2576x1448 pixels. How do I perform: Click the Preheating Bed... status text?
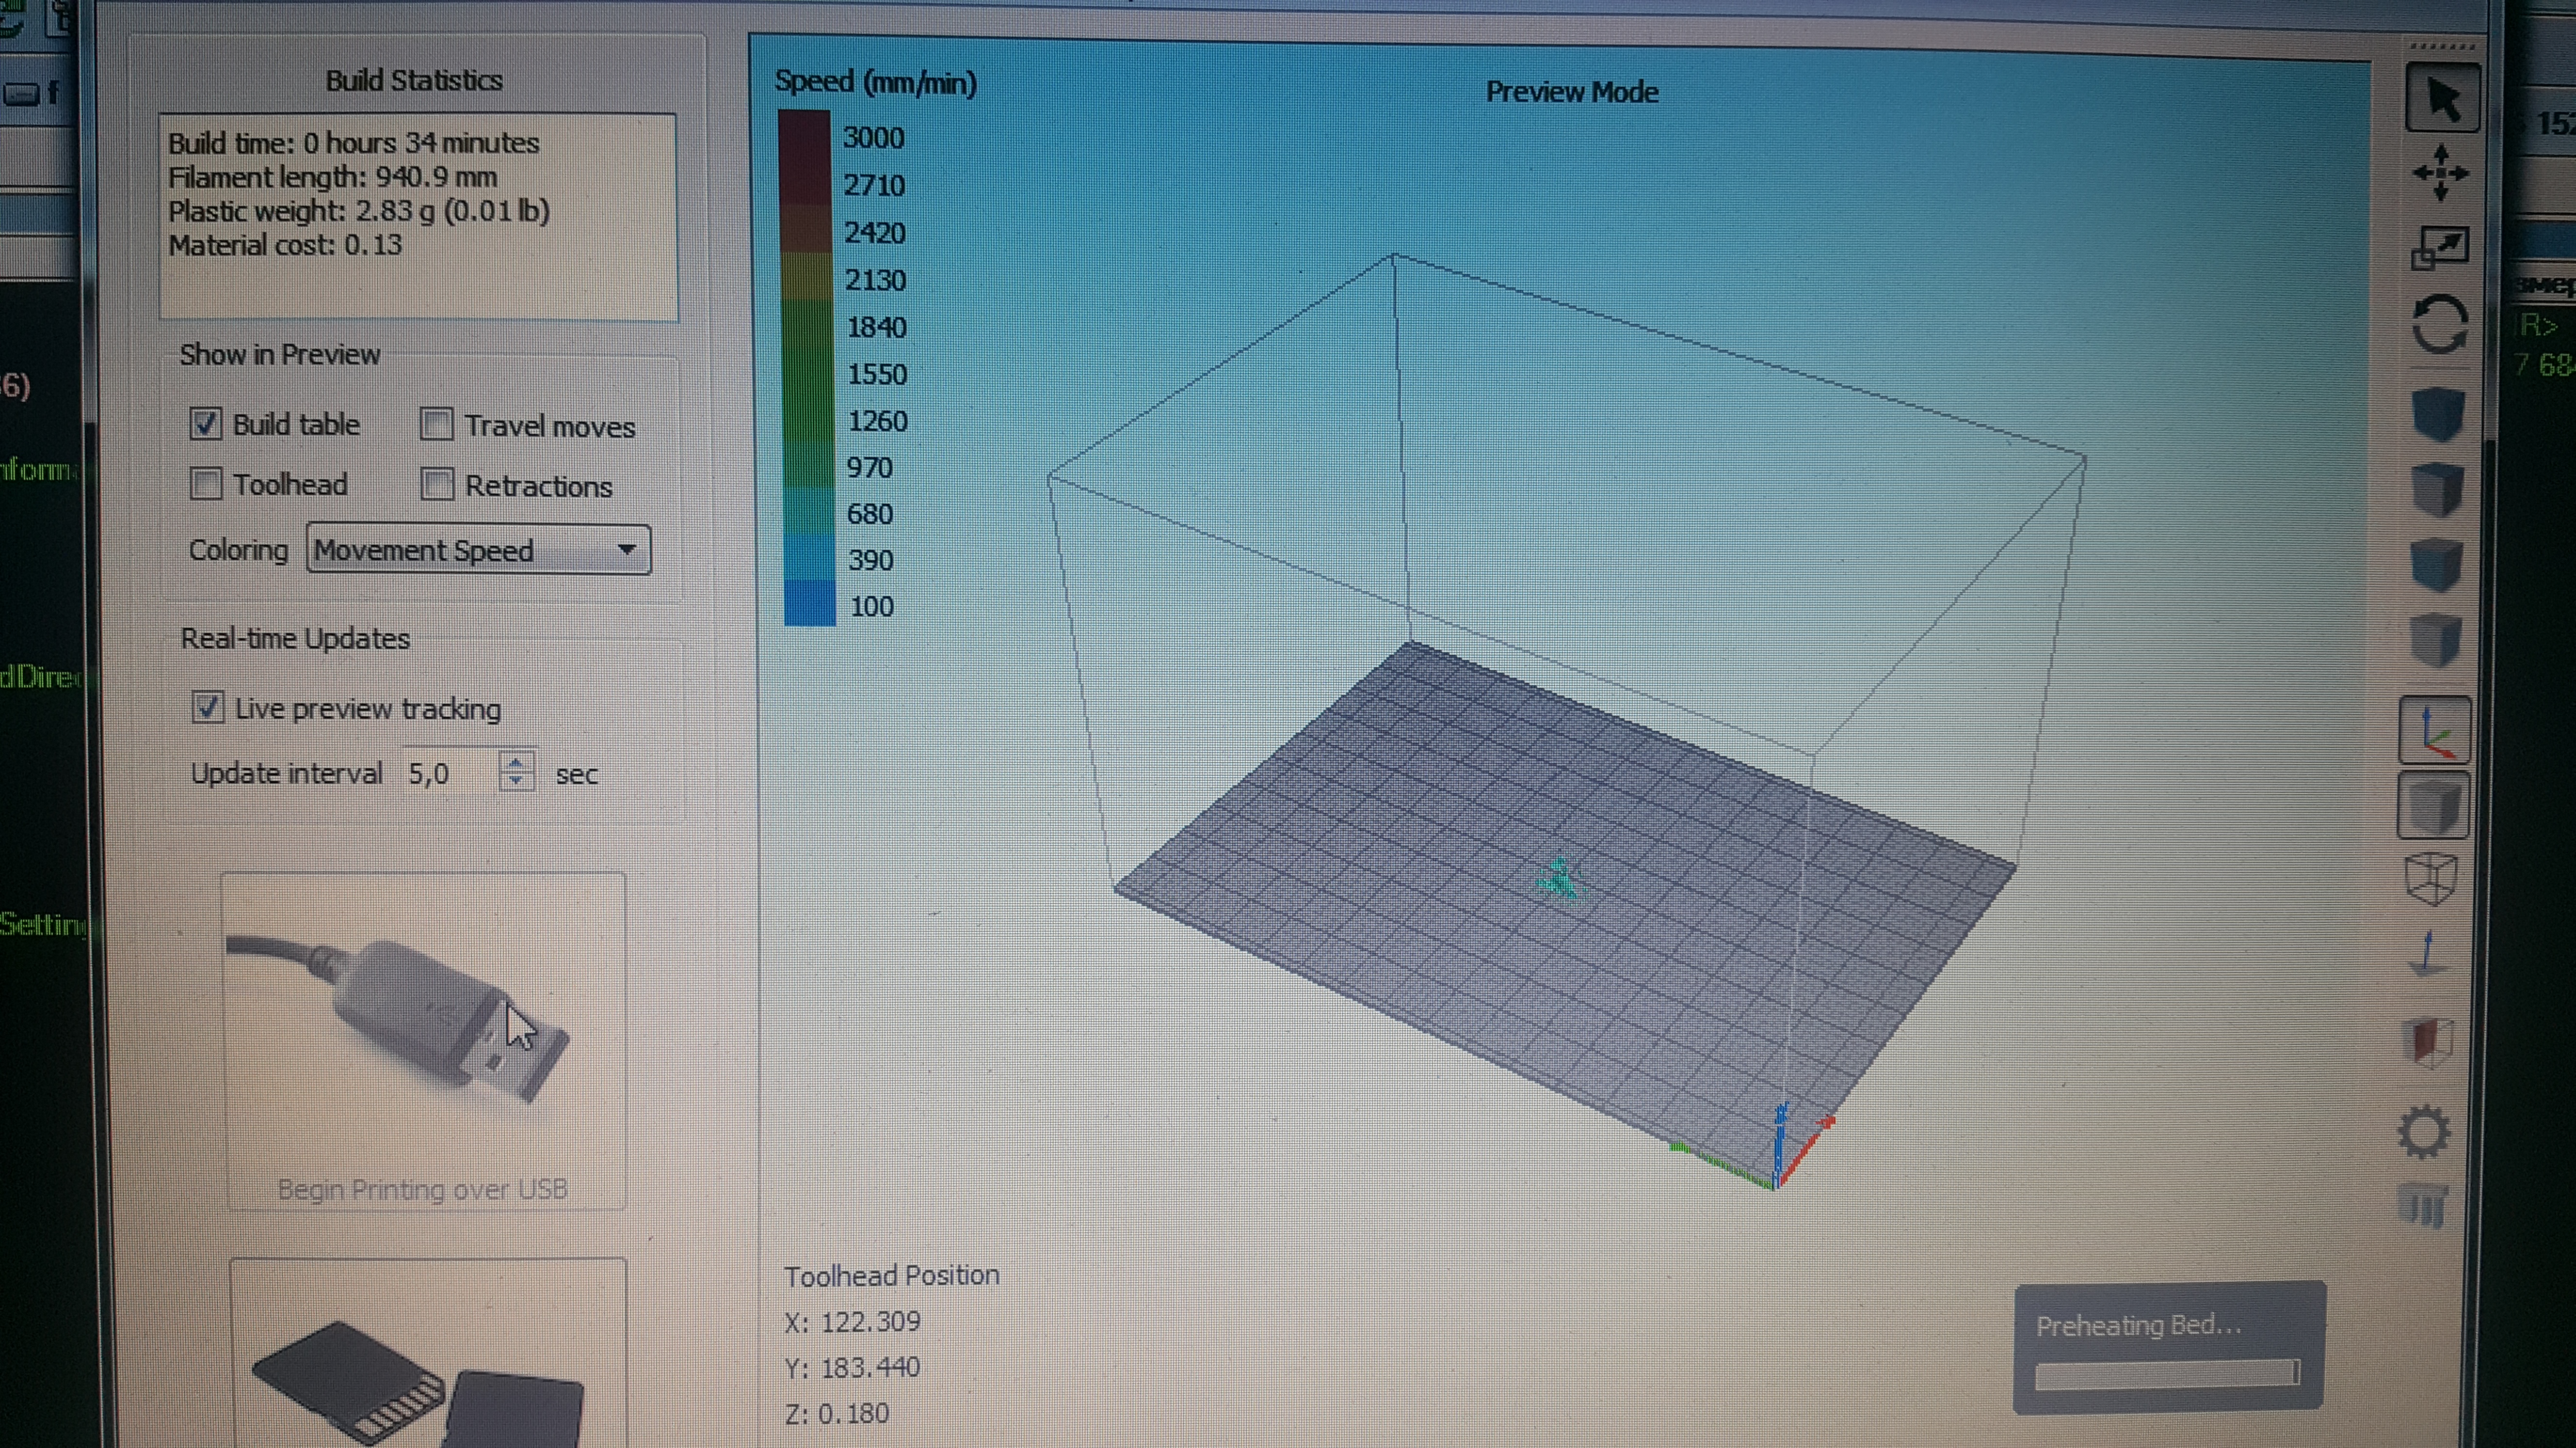coord(2139,1325)
